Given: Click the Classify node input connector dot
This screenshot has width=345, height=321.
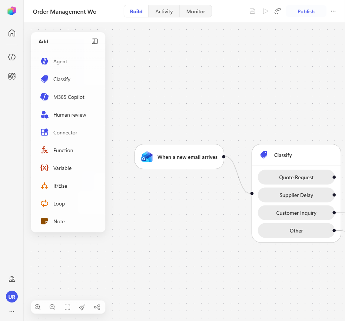Looking at the screenshot, I should click(252, 194).
